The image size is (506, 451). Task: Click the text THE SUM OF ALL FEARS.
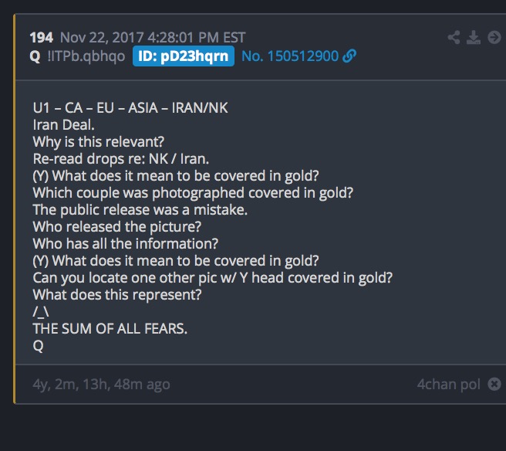click(110, 329)
